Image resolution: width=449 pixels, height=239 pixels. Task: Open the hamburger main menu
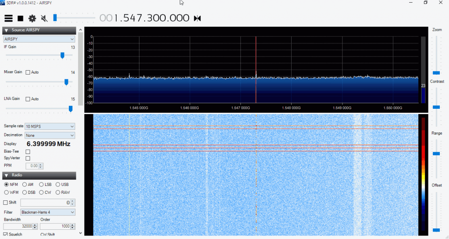click(x=9, y=18)
